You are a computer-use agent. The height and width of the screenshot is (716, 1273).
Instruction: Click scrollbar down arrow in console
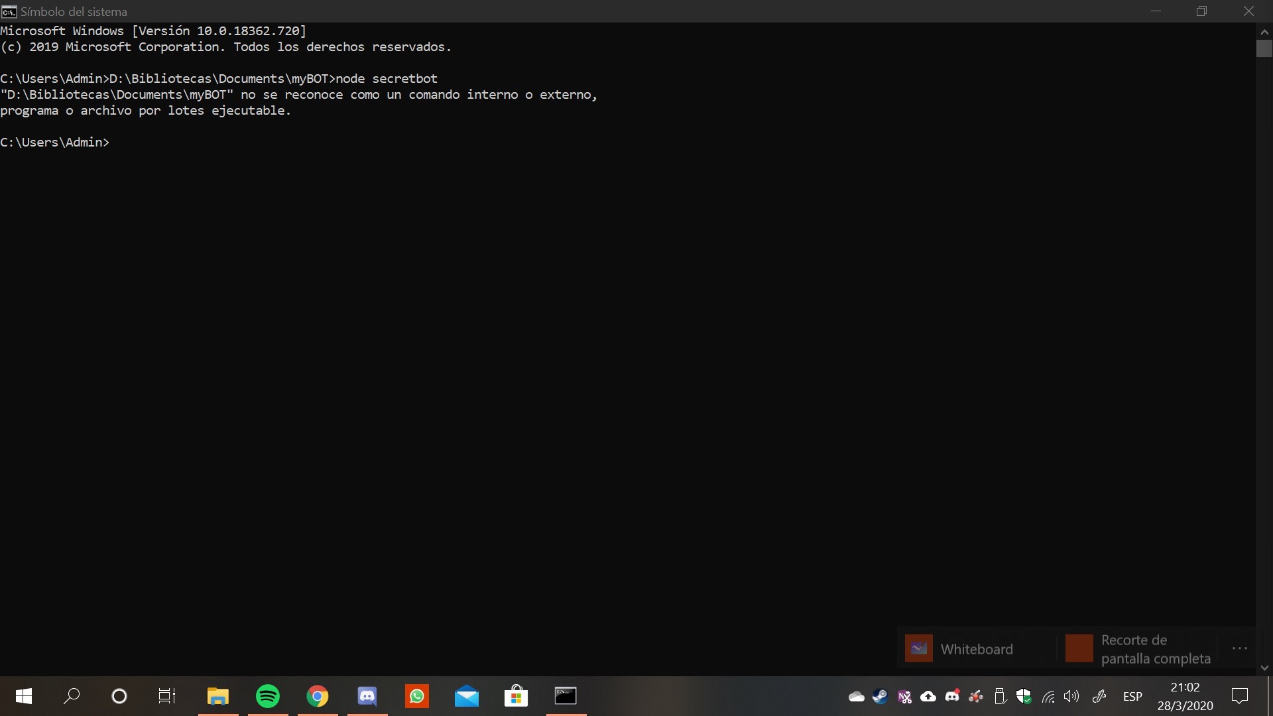(1264, 668)
